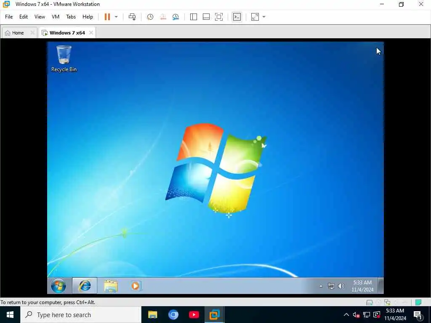Launch Internet Explorer from guest taskbar
The width and height of the screenshot is (431, 323).
(85, 286)
